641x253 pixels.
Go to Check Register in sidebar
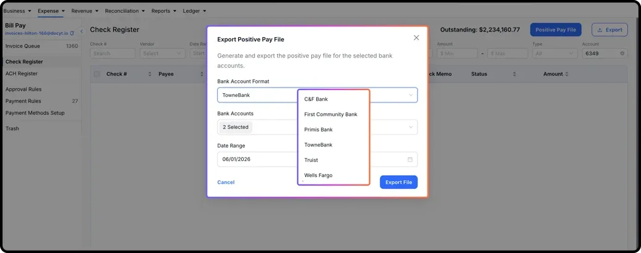point(24,62)
